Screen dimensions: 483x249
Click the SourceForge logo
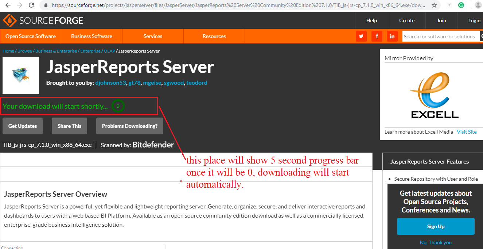coord(43,20)
